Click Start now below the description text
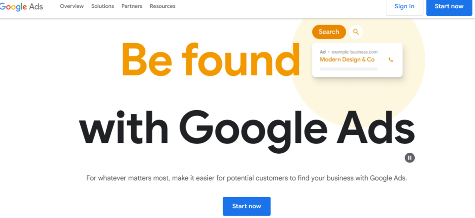 [246, 206]
